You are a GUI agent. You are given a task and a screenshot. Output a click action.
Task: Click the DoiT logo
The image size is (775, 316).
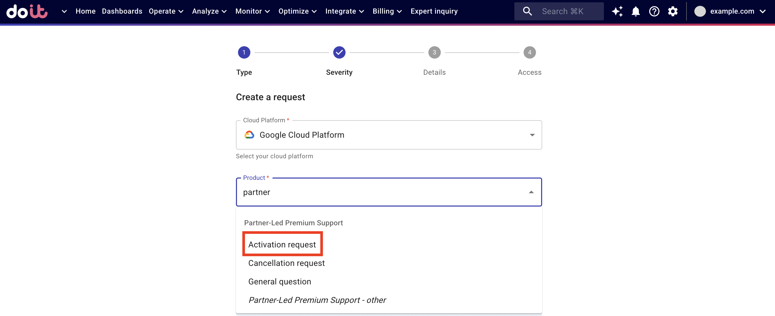[x=27, y=11]
